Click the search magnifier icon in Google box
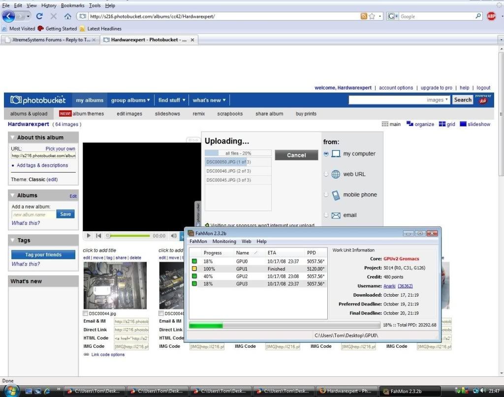Image resolution: width=504 pixels, height=397 pixels. click(x=478, y=16)
